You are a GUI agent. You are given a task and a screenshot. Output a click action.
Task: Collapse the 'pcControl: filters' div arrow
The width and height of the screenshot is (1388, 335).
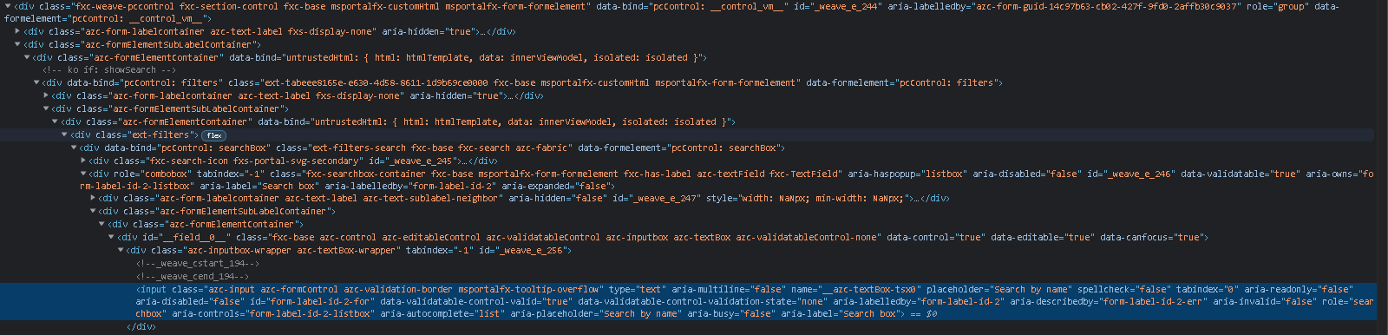36,83
